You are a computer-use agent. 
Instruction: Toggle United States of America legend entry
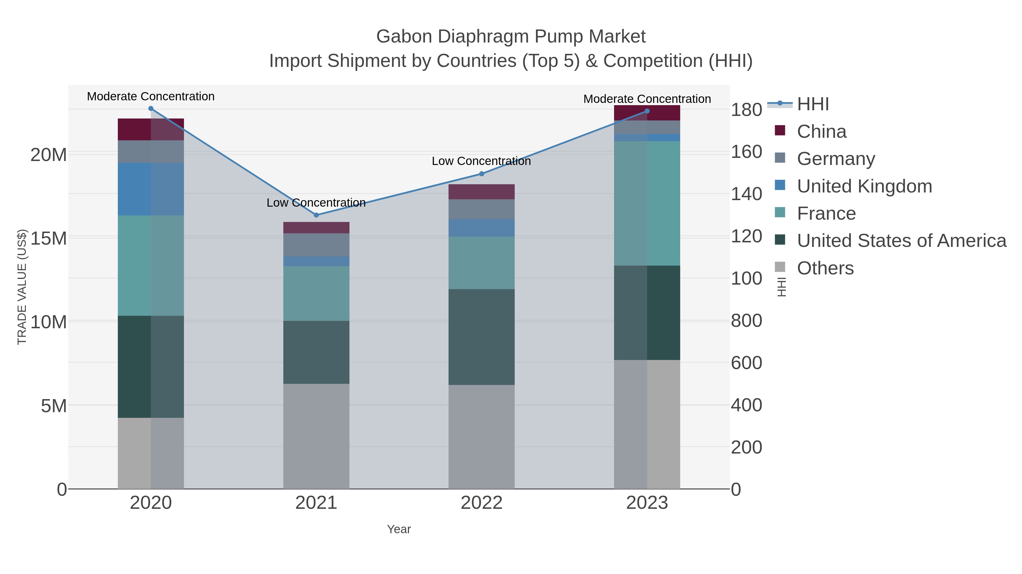[x=890, y=241]
